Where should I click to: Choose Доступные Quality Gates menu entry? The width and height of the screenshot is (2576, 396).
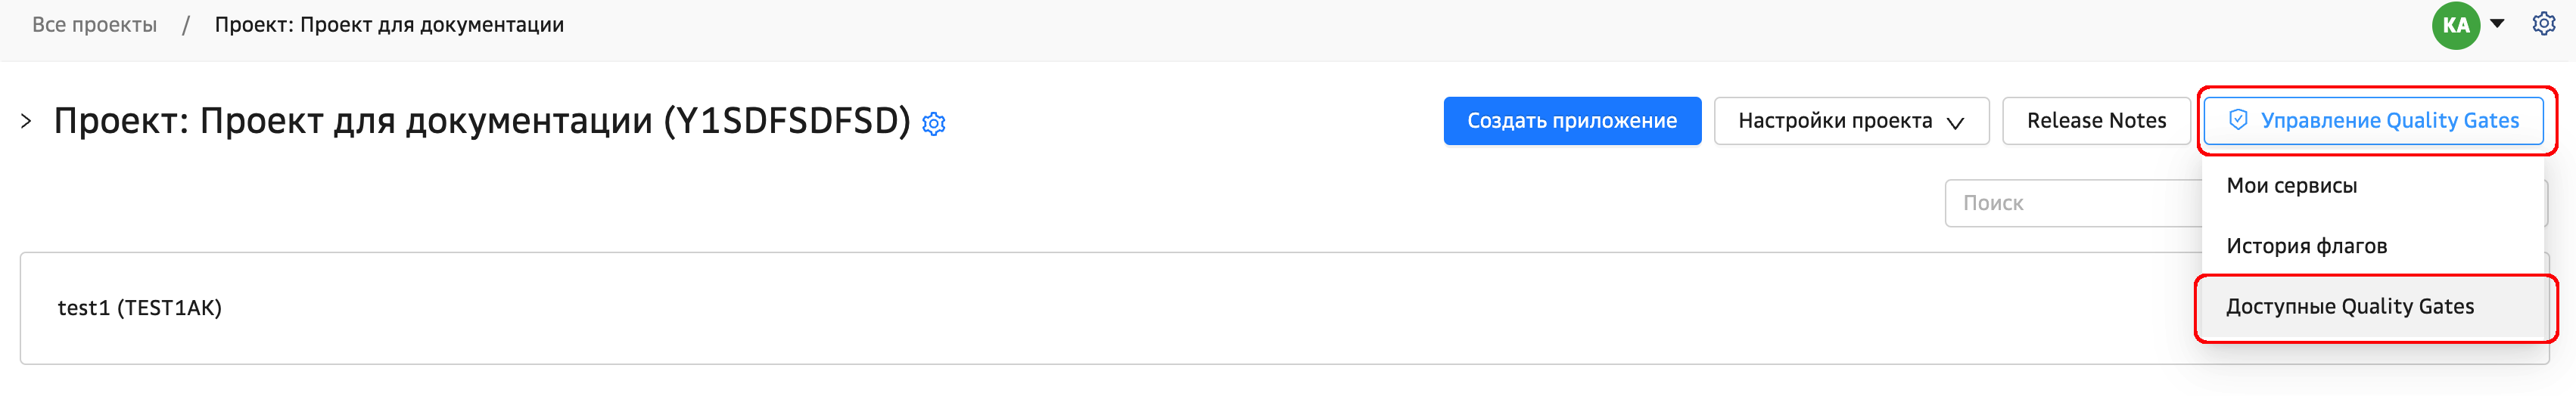2349,308
